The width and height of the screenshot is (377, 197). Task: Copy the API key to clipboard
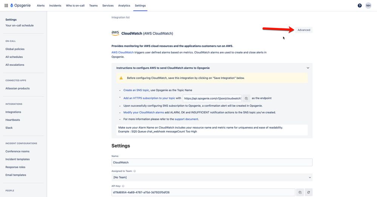(300, 192)
